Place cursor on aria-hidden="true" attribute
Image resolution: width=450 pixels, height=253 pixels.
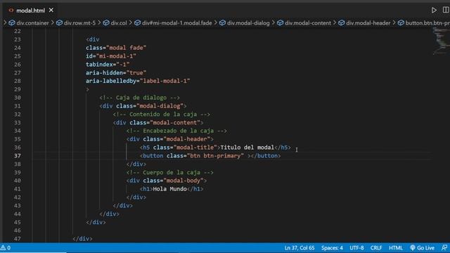pos(116,73)
